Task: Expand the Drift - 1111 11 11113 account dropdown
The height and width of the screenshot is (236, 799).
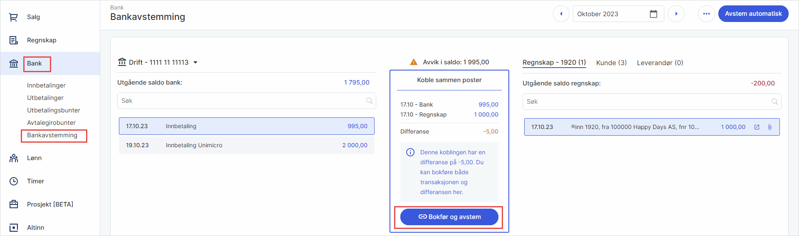Action: 195,63
